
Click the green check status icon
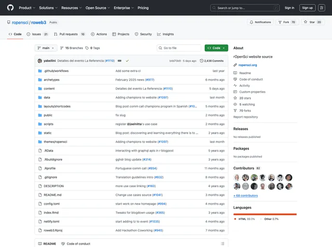click(127, 61)
